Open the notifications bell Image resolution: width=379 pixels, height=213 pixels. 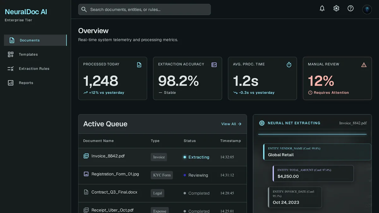(x=322, y=9)
